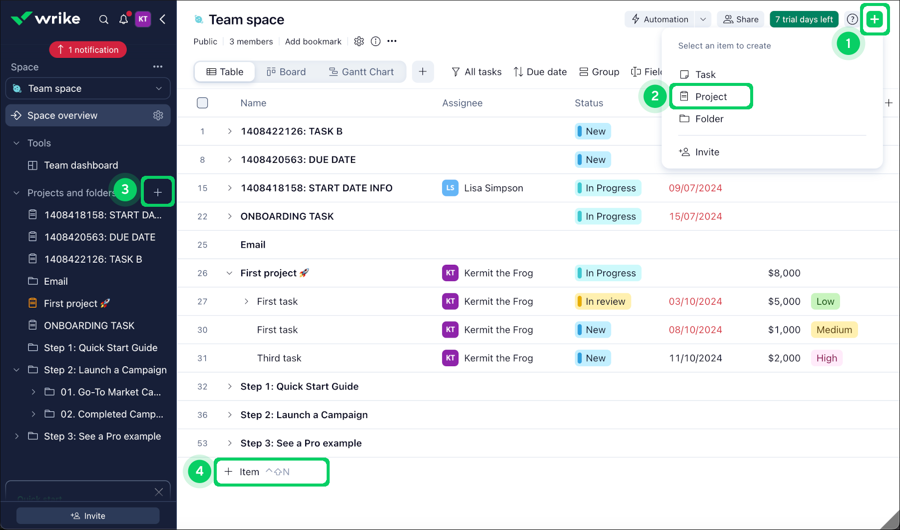The image size is (900, 530).
Task: Select Project from the create menu
Action: tap(711, 97)
